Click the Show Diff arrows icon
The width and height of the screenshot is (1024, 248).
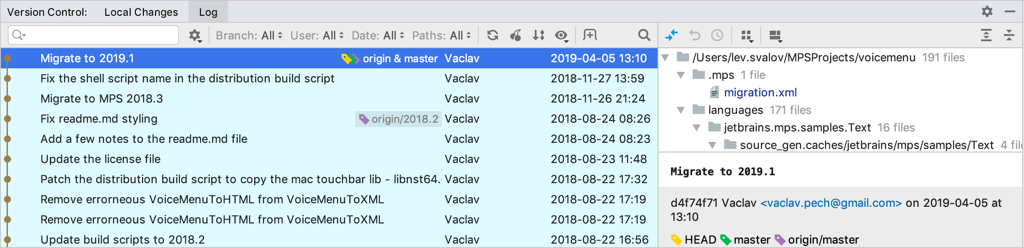point(671,35)
